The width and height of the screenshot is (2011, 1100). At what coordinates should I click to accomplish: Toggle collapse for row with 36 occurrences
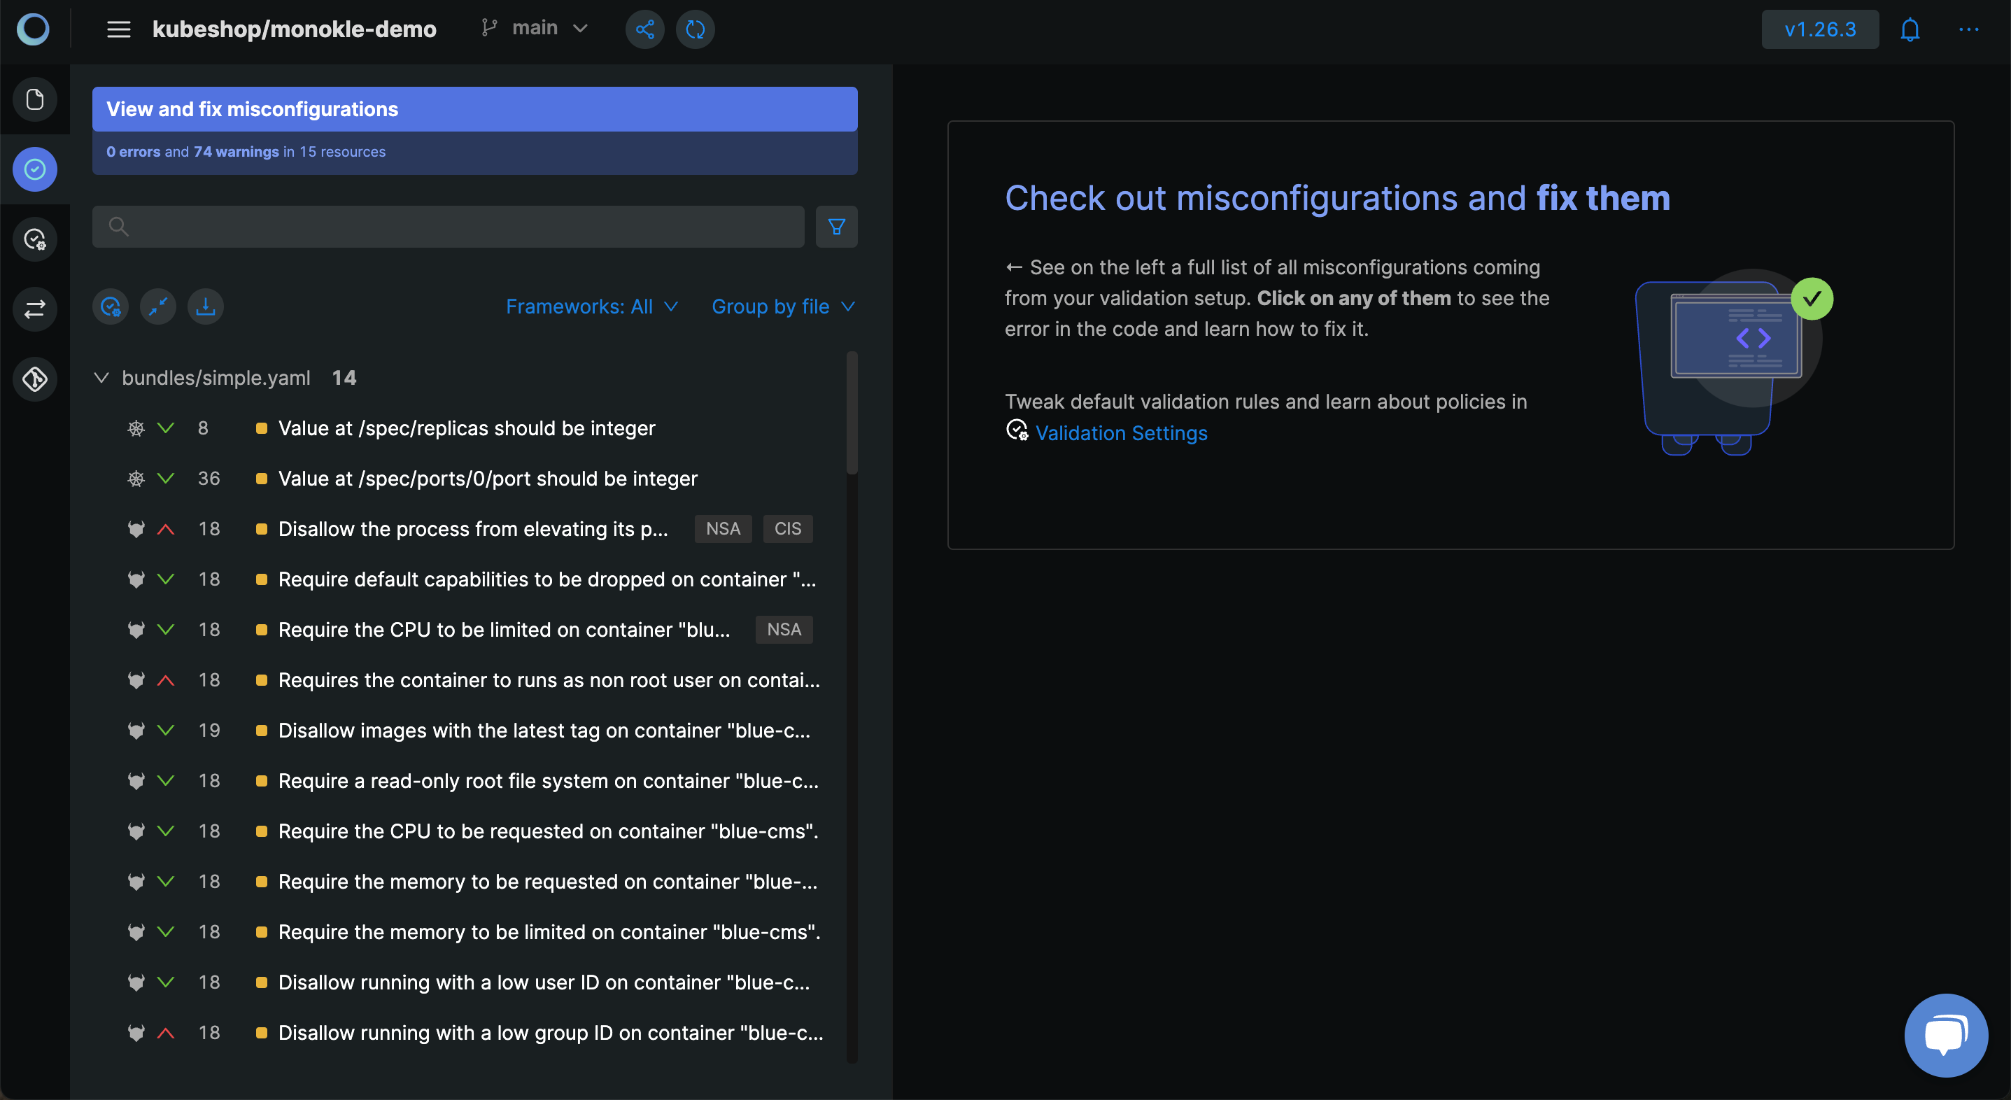[x=164, y=478]
